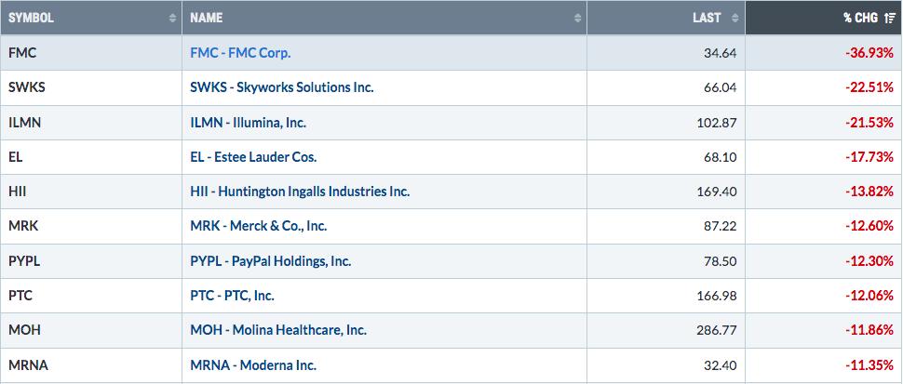
Task: Select the MRNA symbol cell
Action: pos(91,365)
